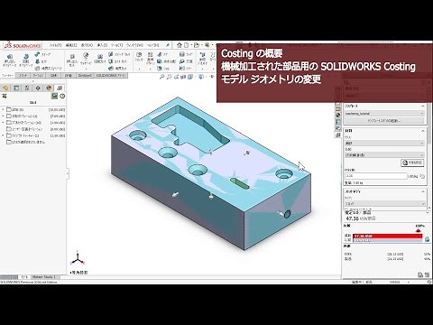433x325 pixels.
Task: Switch to the PropertyManager tab
Action: click(x=16, y=88)
